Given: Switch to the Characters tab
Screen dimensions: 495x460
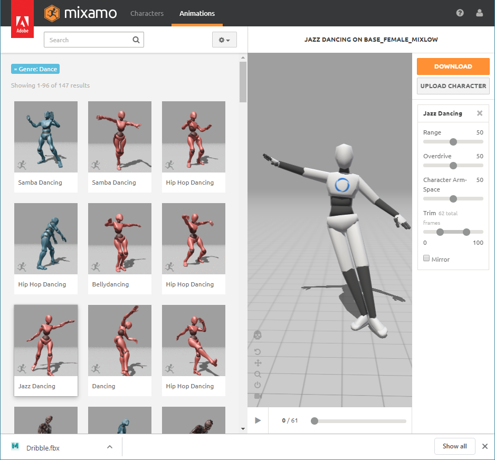Looking at the screenshot, I should [147, 13].
